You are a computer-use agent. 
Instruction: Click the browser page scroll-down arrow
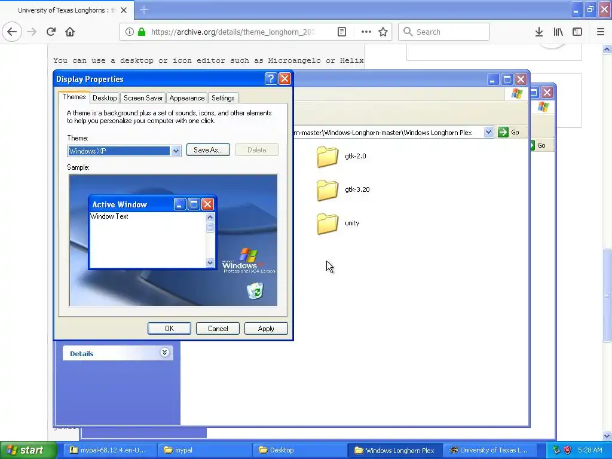tap(607, 436)
